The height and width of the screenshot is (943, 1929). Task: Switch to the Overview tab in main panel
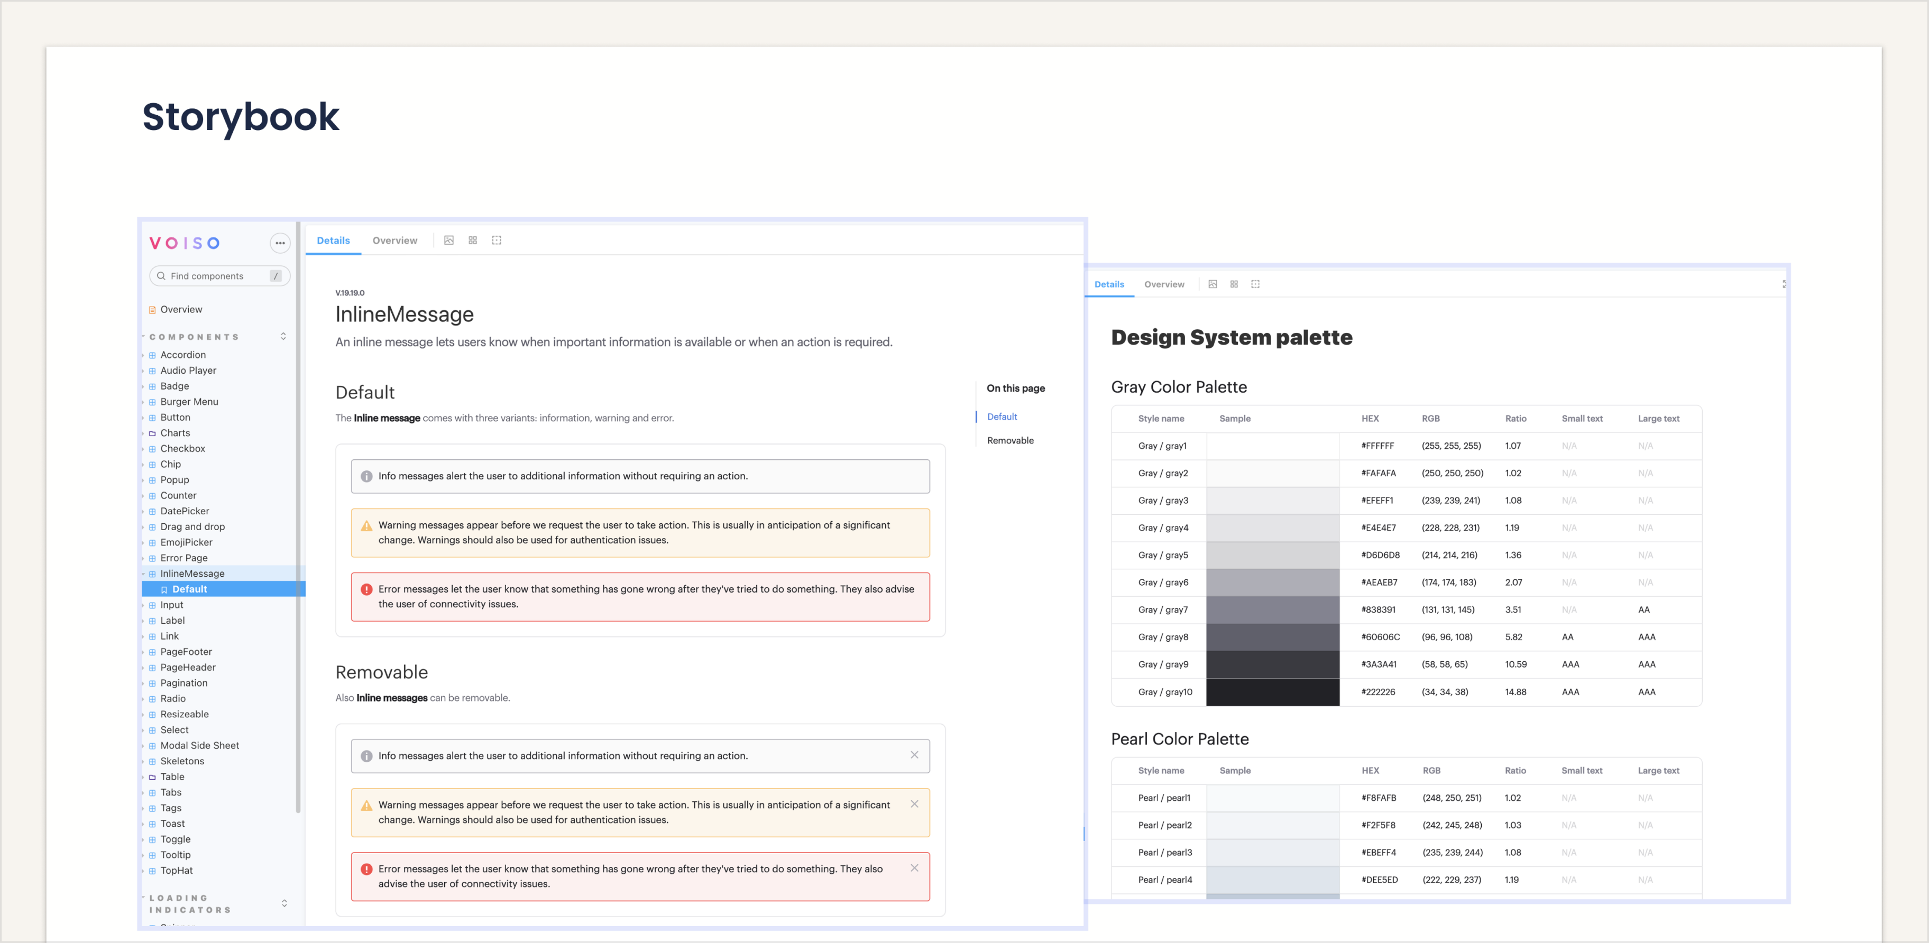pos(394,240)
